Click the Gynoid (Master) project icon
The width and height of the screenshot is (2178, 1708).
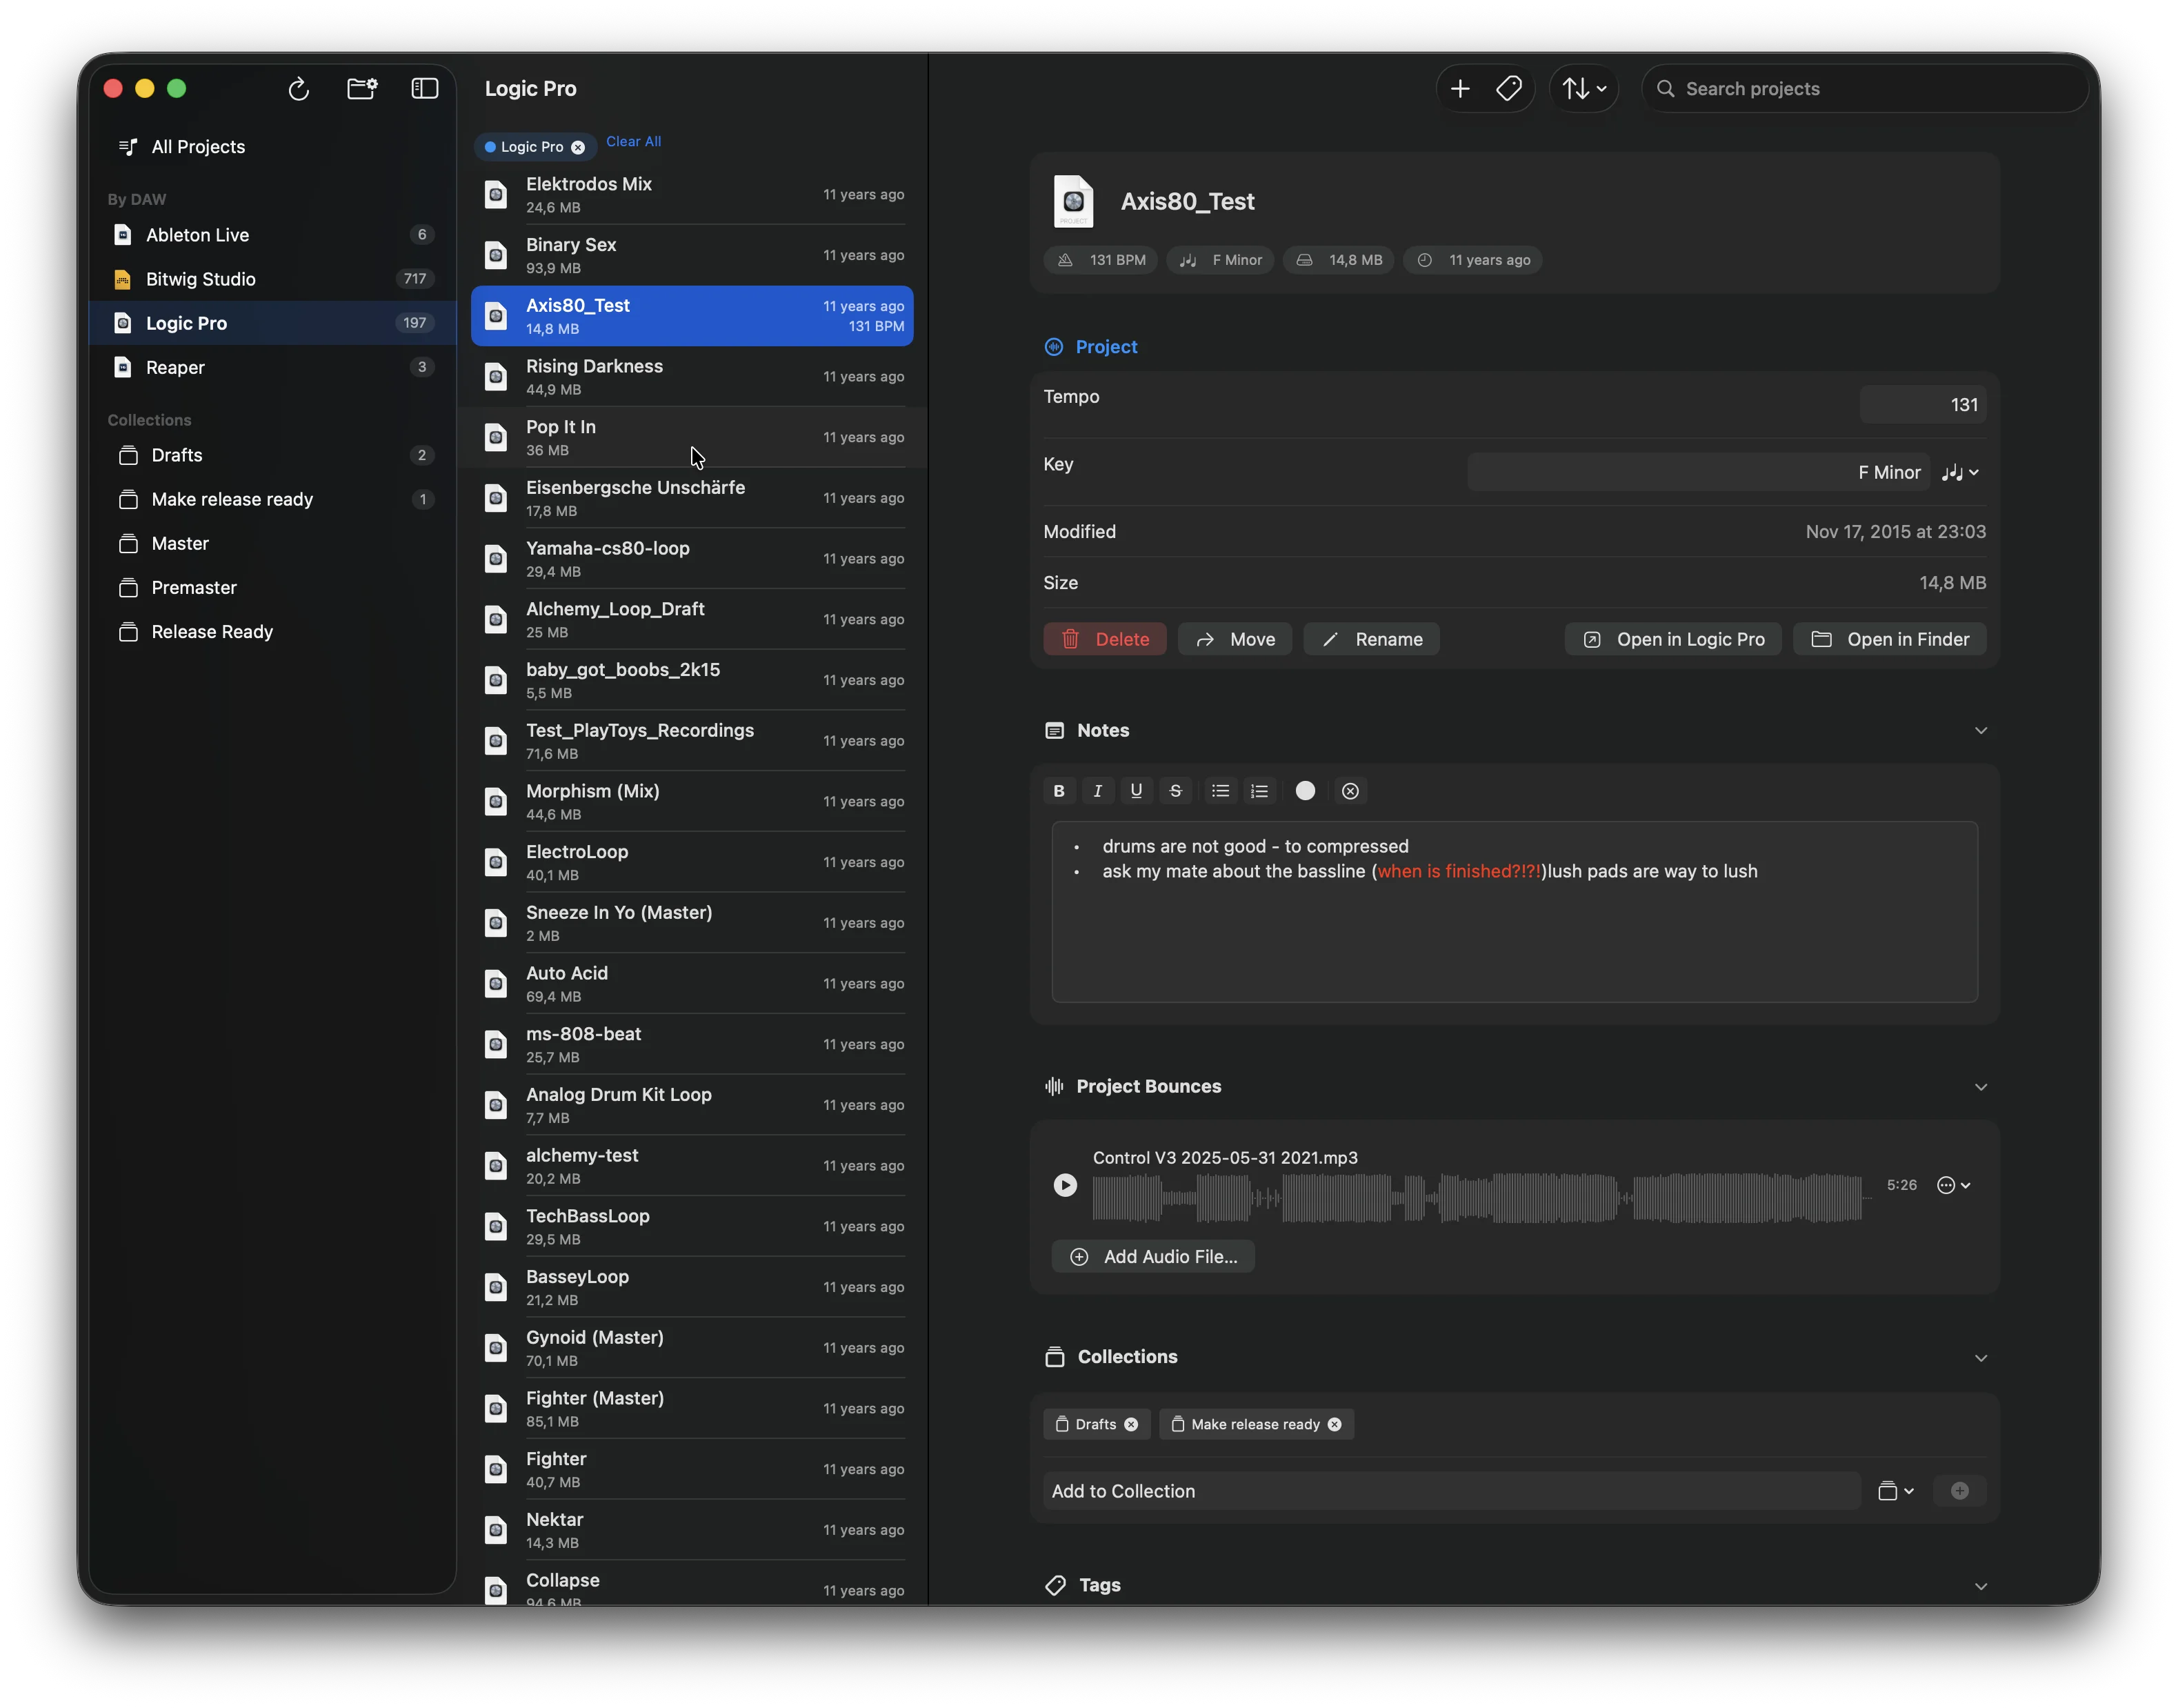[x=496, y=1348]
